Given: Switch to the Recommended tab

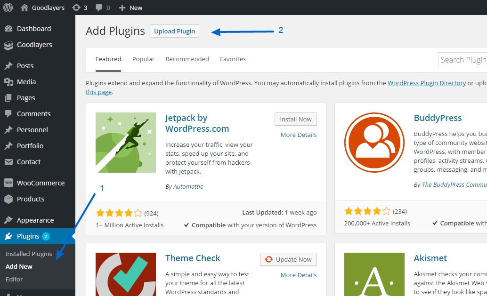Looking at the screenshot, I should (187, 59).
